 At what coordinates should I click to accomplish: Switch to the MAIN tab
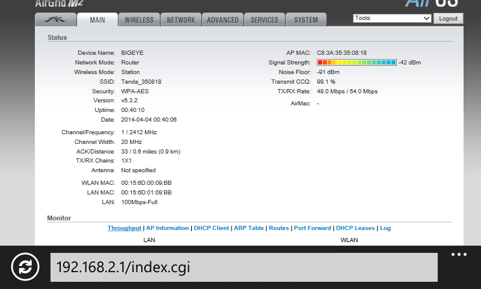click(x=97, y=20)
